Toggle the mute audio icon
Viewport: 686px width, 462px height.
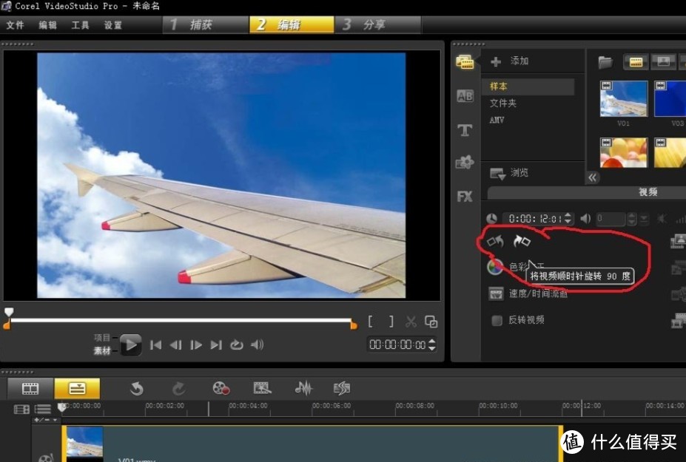(663, 219)
